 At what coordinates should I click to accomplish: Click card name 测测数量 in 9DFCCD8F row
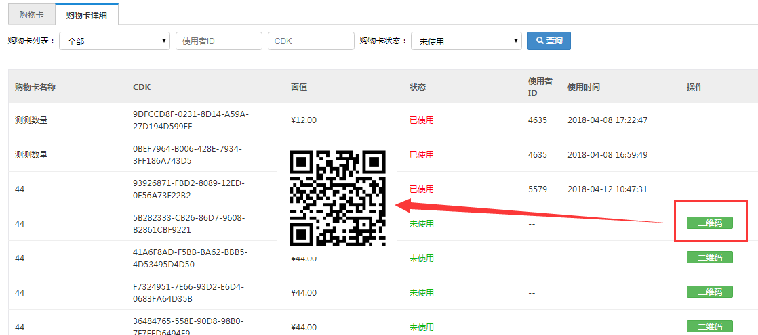coord(31,120)
